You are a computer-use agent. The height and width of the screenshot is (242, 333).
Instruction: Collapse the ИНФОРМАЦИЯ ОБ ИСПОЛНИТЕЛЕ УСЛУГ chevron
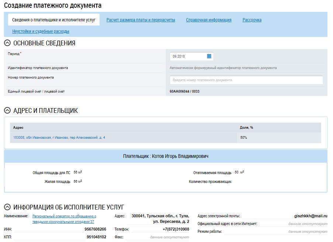(x=7, y=207)
